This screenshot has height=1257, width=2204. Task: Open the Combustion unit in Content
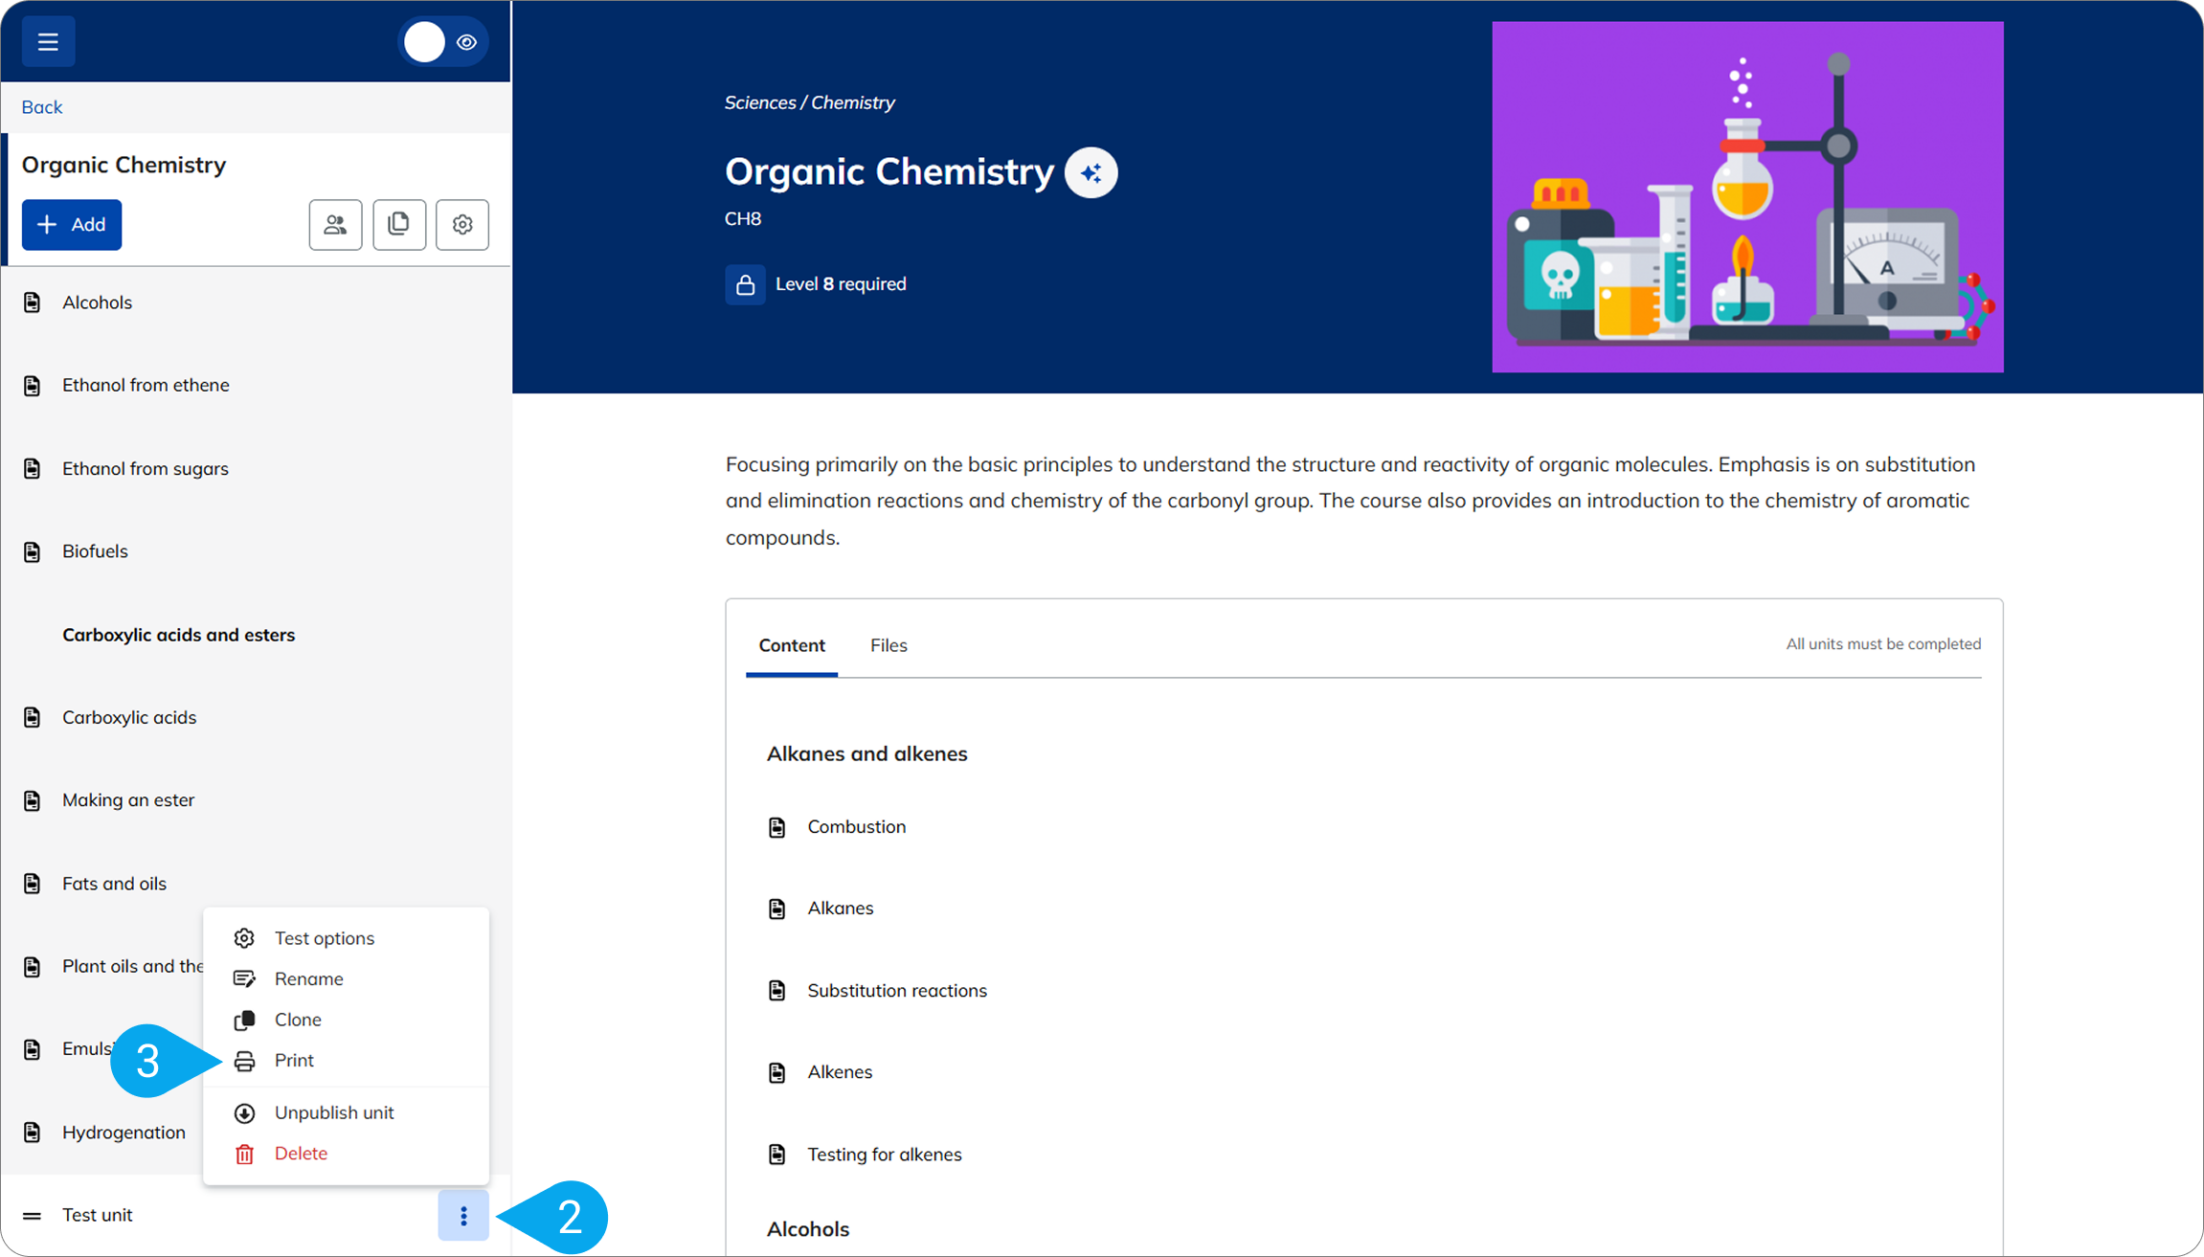856,826
